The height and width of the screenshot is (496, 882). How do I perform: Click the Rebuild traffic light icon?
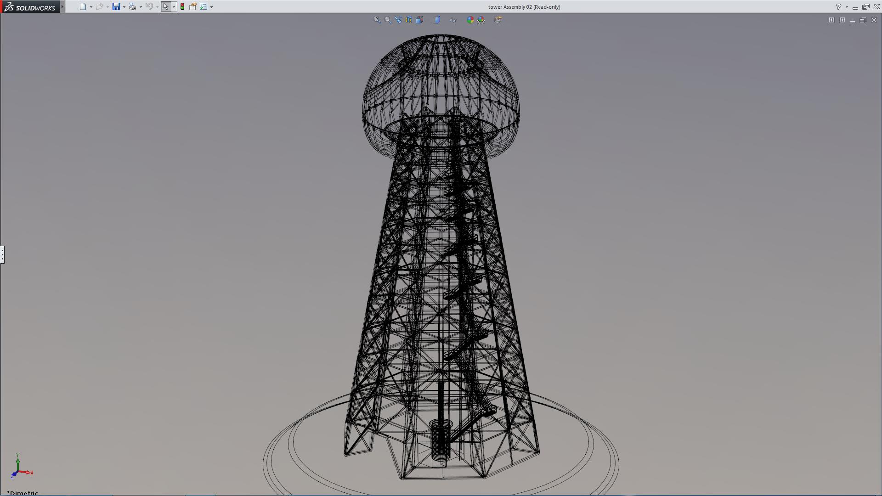[182, 7]
